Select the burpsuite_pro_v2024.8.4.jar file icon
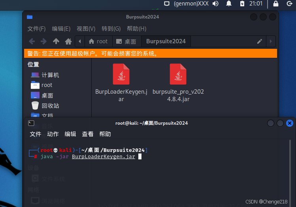Screen dimensions: 296x207 tap(178, 74)
